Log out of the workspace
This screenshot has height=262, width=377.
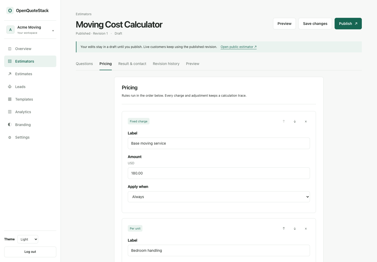[x=30, y=252]
